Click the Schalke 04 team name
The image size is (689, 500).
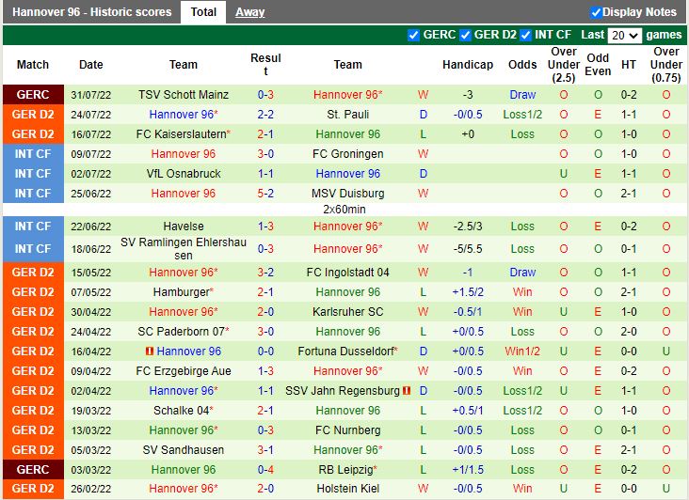(x=181, y=411)
